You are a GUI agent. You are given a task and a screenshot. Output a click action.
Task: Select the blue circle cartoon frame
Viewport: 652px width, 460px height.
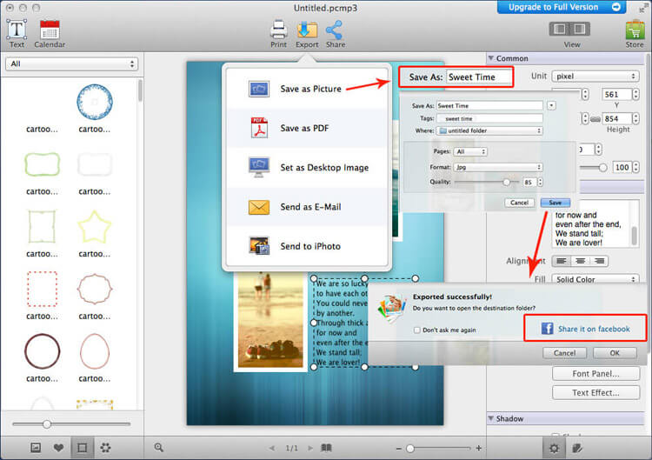coord(95,103)
